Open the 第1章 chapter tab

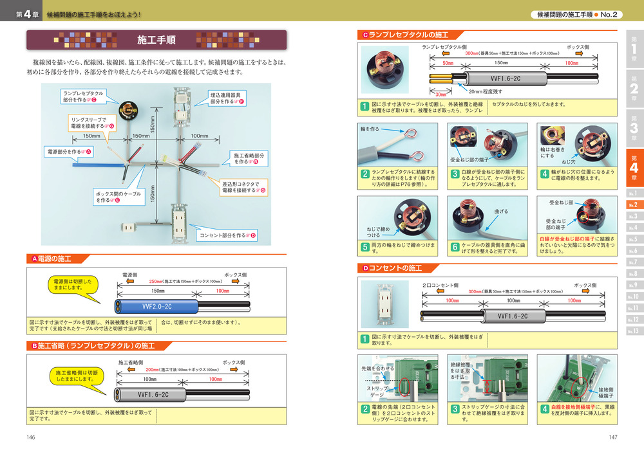(x=633, y=49)
